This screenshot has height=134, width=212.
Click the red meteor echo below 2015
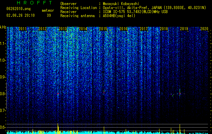click(104, 92)
